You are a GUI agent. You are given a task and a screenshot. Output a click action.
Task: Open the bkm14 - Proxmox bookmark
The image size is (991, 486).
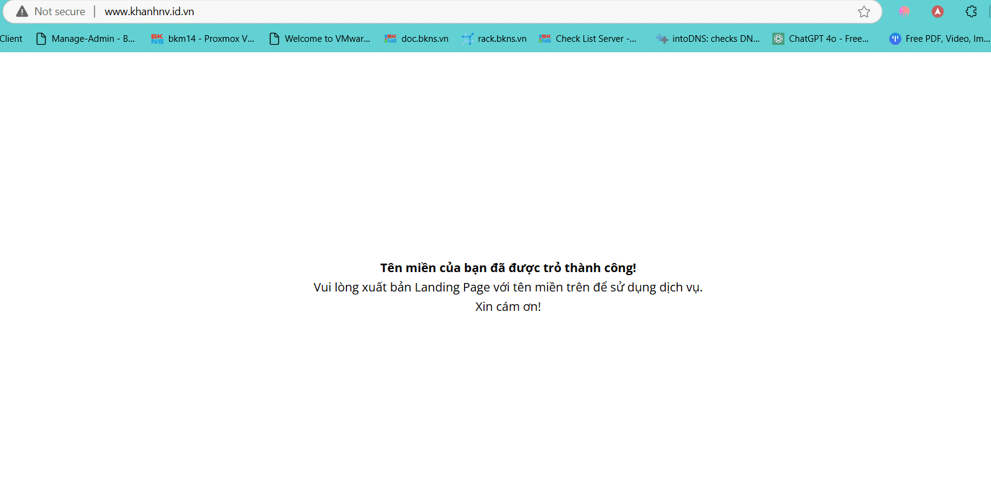pyautogui.click(x=203, y=39)
